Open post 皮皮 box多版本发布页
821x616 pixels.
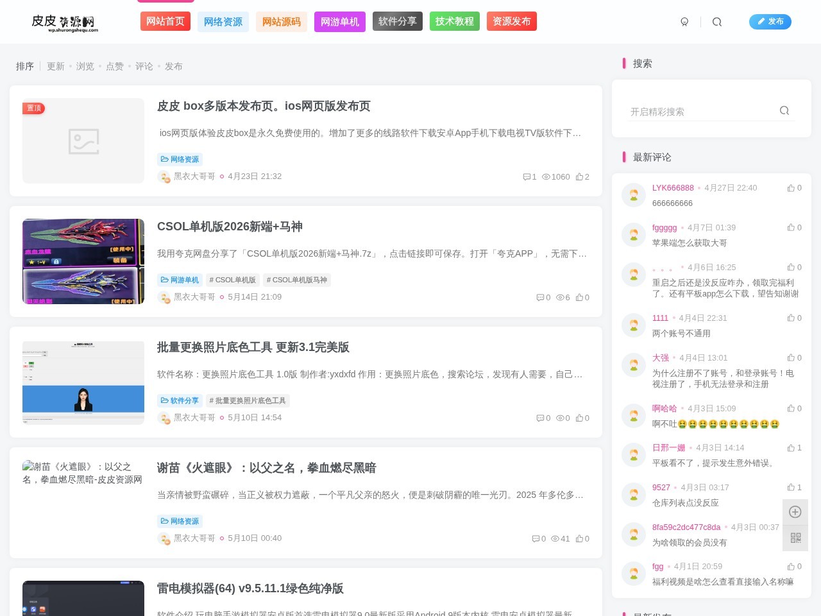[264, 106]
